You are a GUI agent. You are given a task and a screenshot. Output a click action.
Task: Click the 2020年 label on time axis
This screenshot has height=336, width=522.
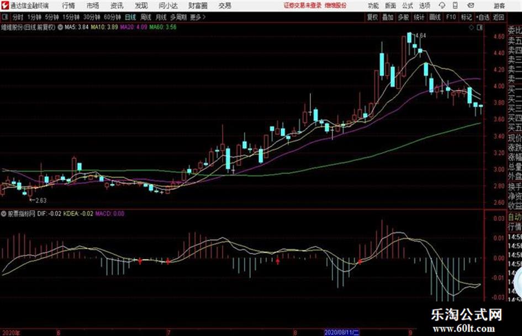coord(11,332)
